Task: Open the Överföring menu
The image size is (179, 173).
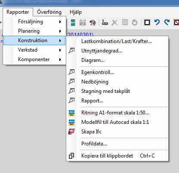Action: [x=49, y=12]
